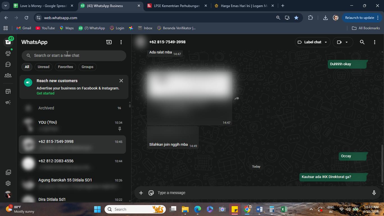Open WhatsApp Settings gear icon

8,183
